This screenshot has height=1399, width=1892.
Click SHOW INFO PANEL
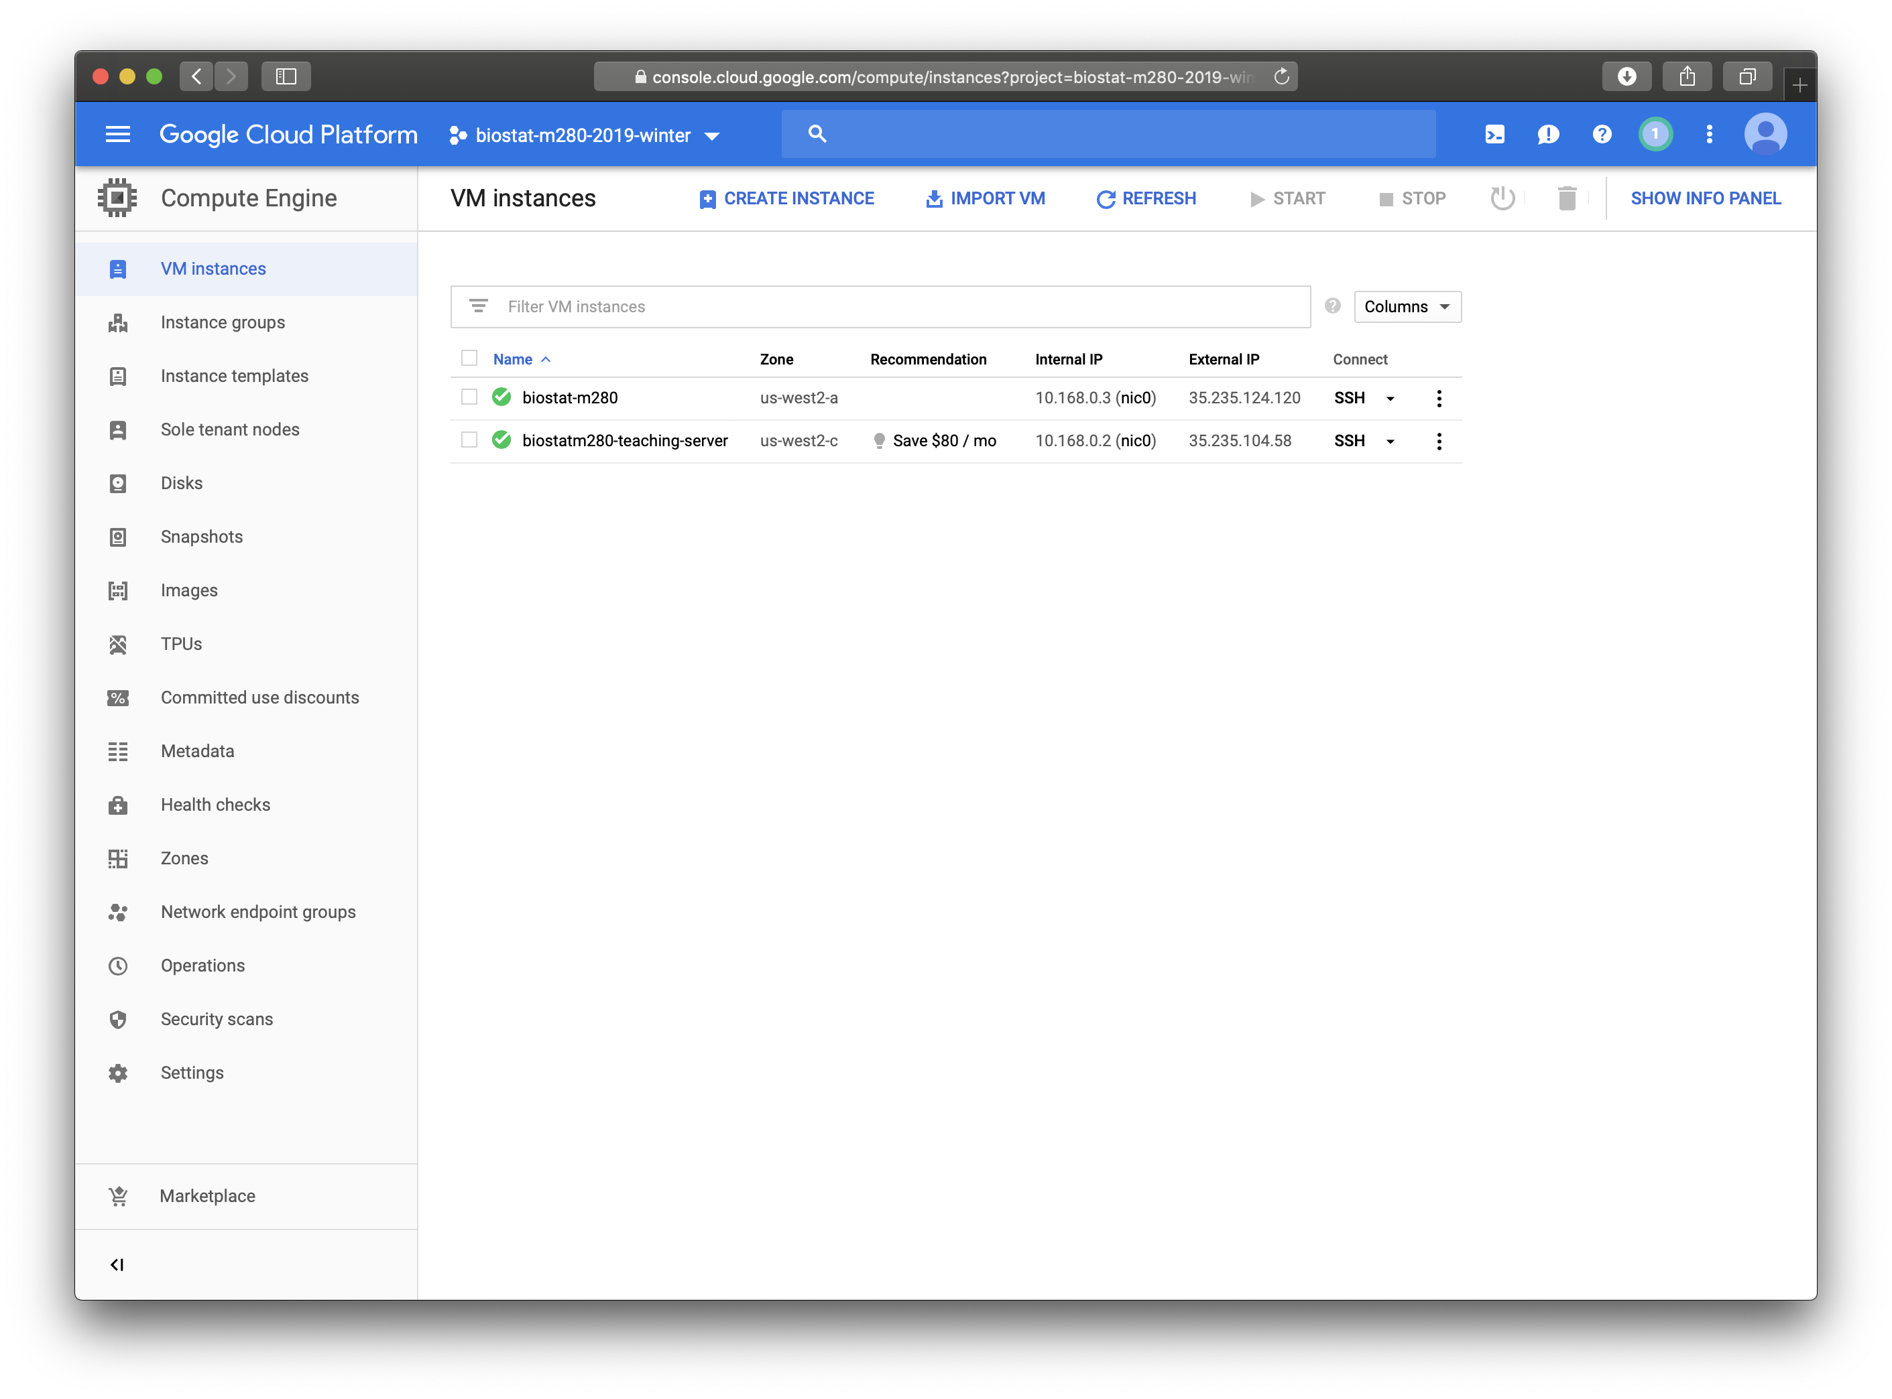1705,198
